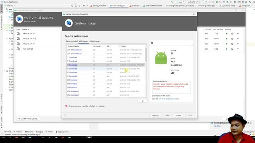Switch to the x86 Images tab
Image resolution: width=255 pixels, height=143 pixels.
pos(84,41)
